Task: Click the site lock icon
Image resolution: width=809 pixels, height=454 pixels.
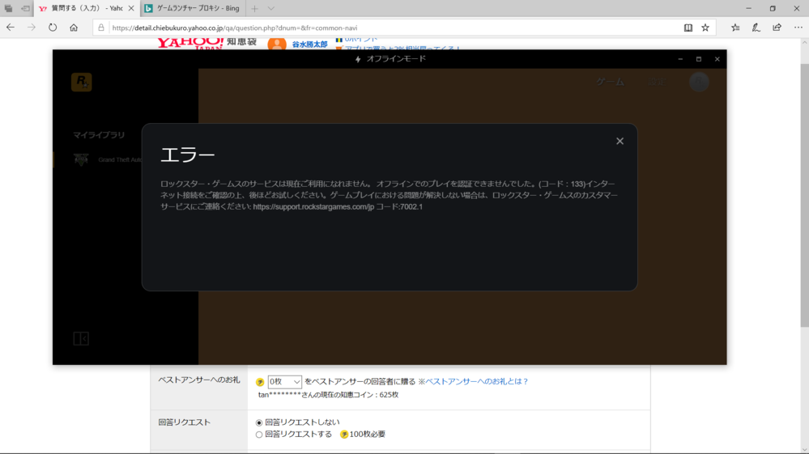Action: (101, 28)
